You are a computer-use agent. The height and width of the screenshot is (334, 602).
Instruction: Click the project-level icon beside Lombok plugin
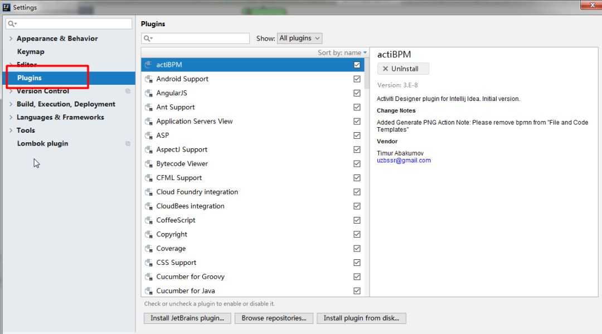128,144
